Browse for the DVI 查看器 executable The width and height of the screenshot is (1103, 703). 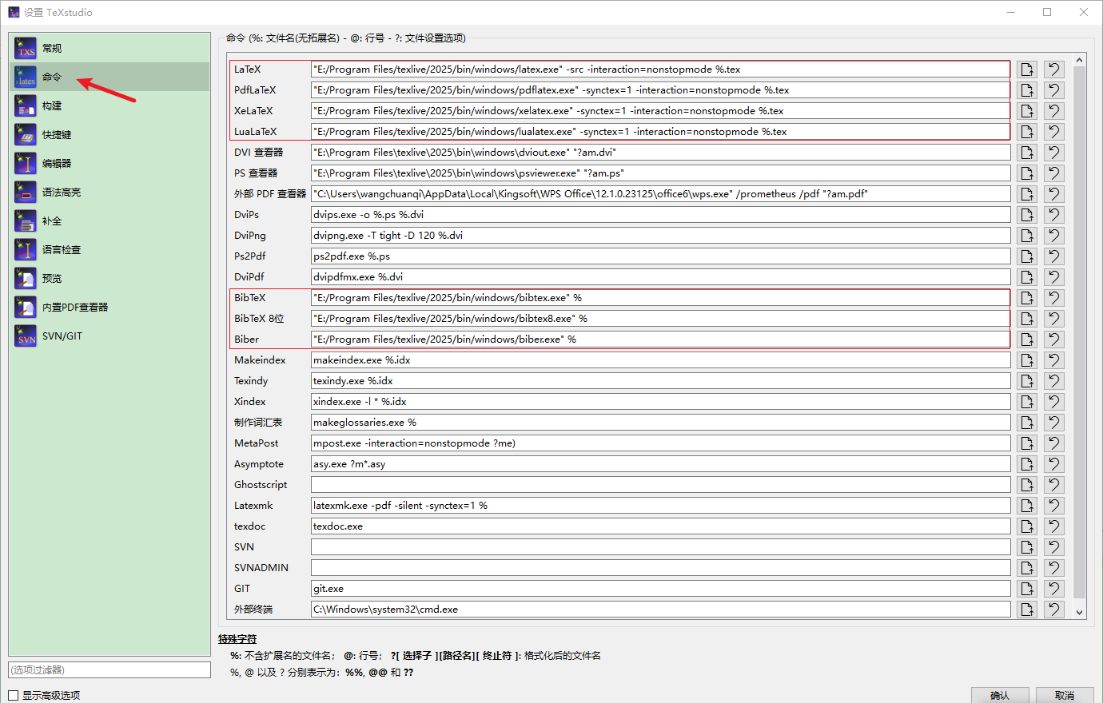[1027, 153]
